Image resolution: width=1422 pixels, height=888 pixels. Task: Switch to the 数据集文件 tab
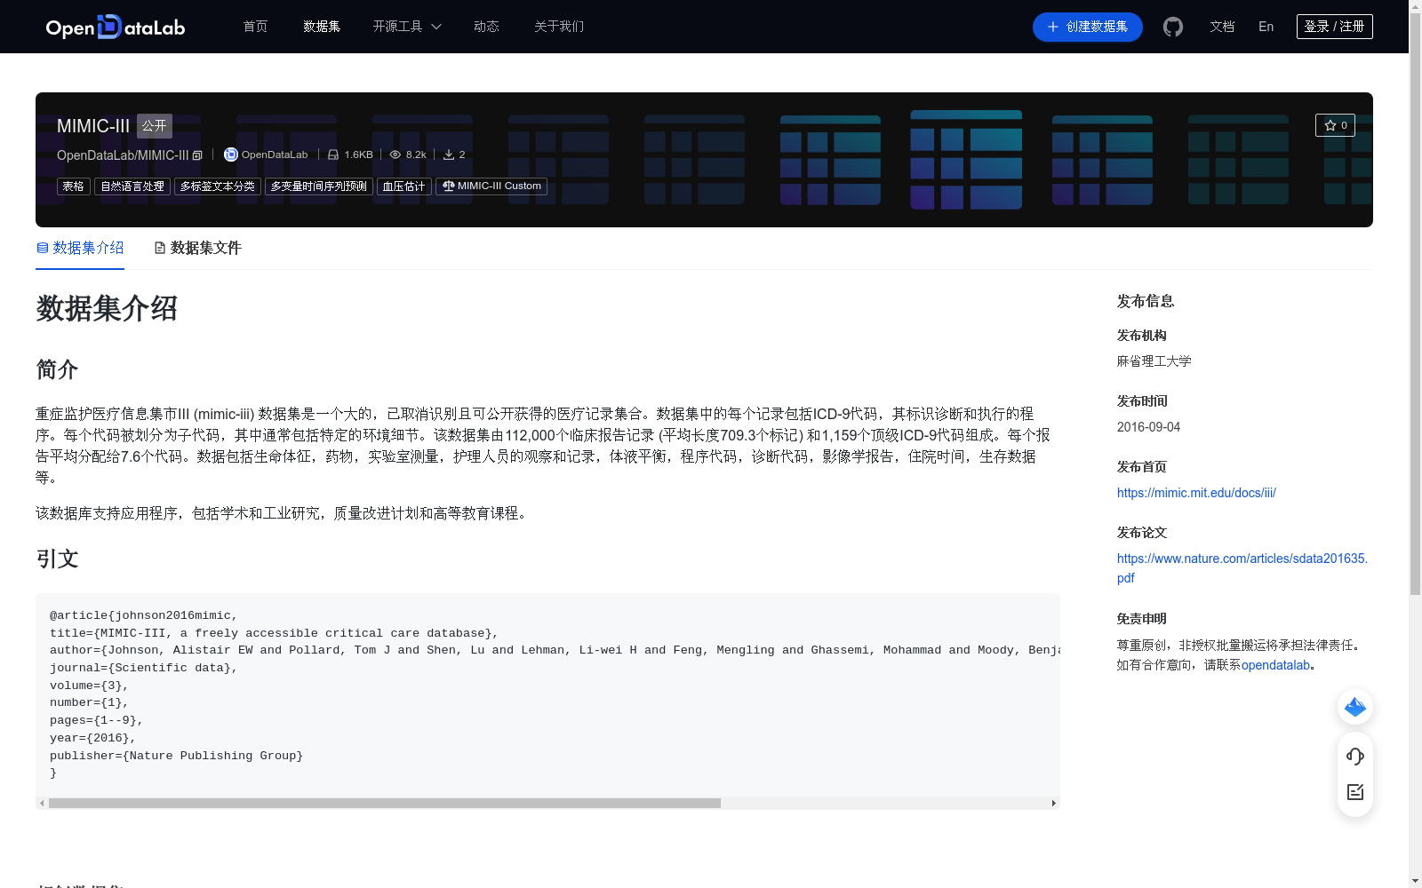(x=196, y=248)
